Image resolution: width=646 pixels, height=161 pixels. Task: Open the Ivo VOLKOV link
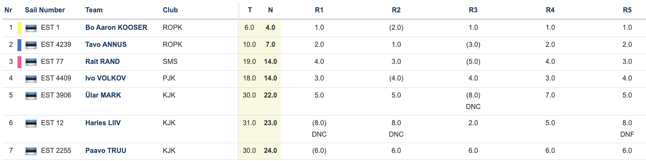106,78
